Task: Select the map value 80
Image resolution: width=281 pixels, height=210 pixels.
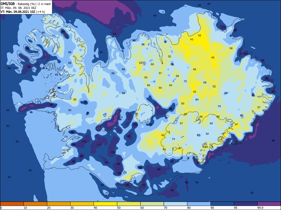Action: pos(211,123)
